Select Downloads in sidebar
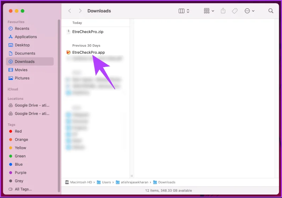This screenshot has width=282, height=198. (x=30, y=61)
